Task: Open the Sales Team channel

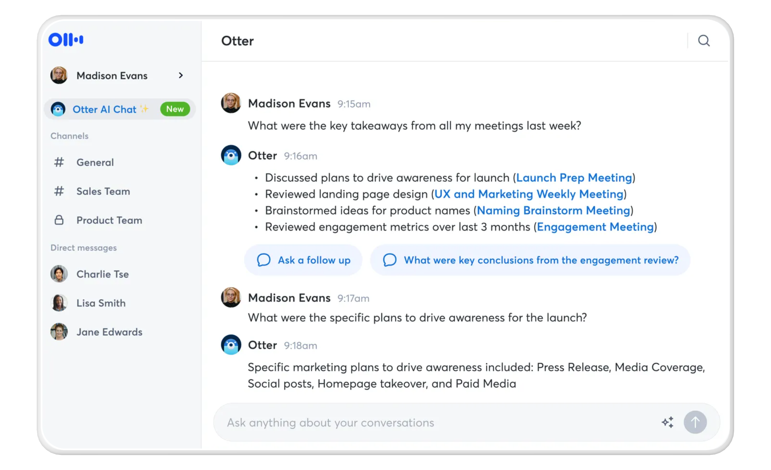Action: (103, 191)
